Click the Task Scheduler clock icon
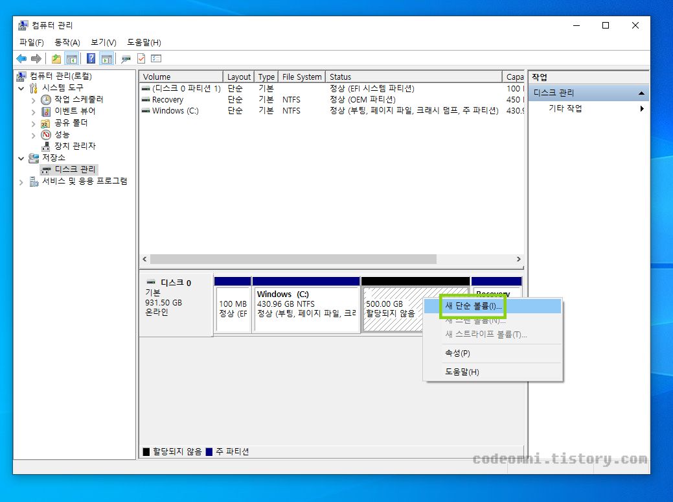This screenshot has width=673, height=502. (x=46, y=100)
